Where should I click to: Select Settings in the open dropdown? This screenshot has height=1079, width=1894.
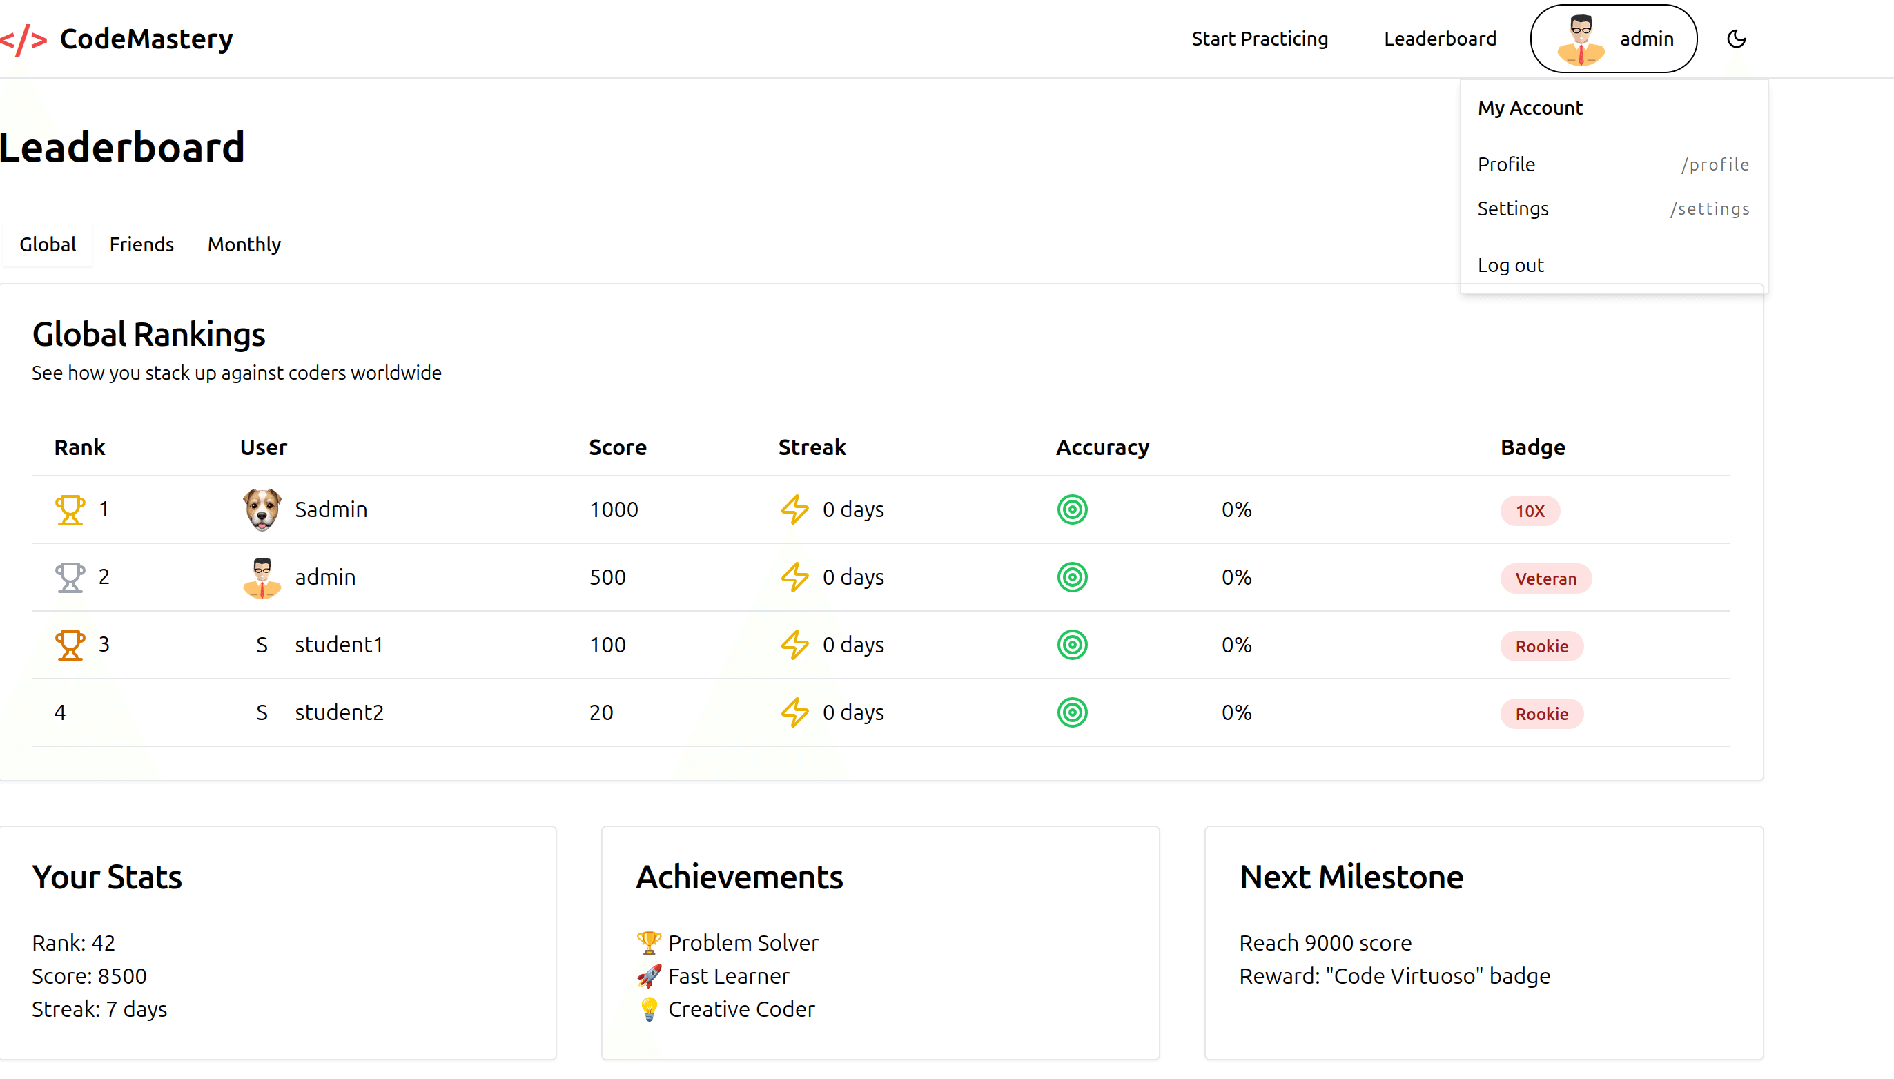coord(1513,209)
